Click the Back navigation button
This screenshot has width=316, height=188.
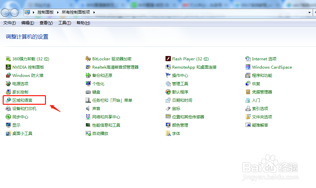5,13
